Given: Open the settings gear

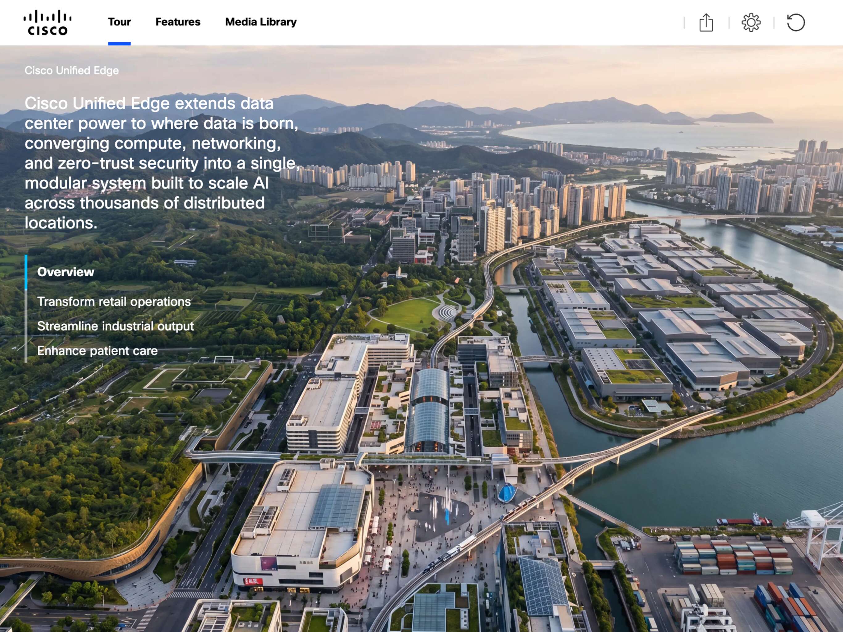Looking at the screenshot, I should click(751, 23).
